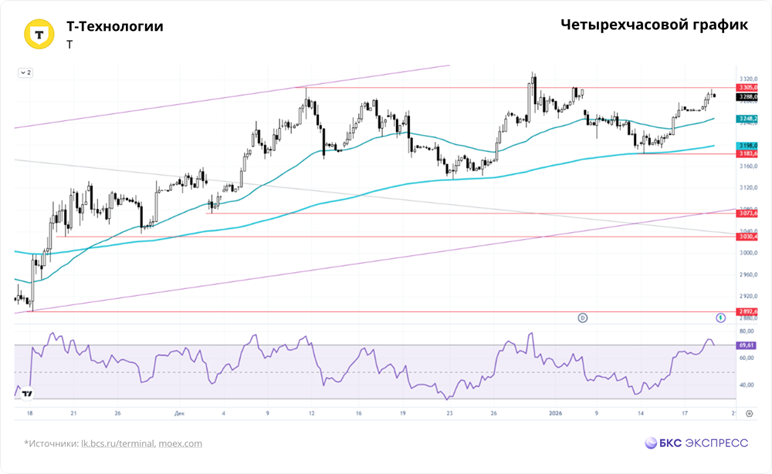This screenshot has width=772, height=474.
Task: Click date label 12 on time axis
Action: [x=312, y=414]
